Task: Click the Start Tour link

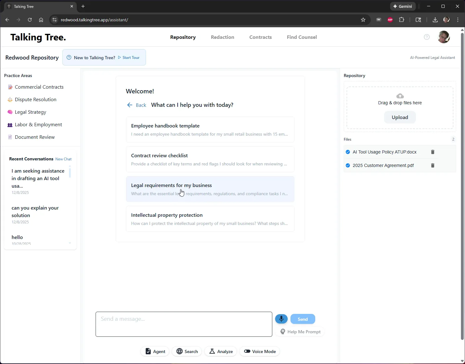Action: [129, 58]
